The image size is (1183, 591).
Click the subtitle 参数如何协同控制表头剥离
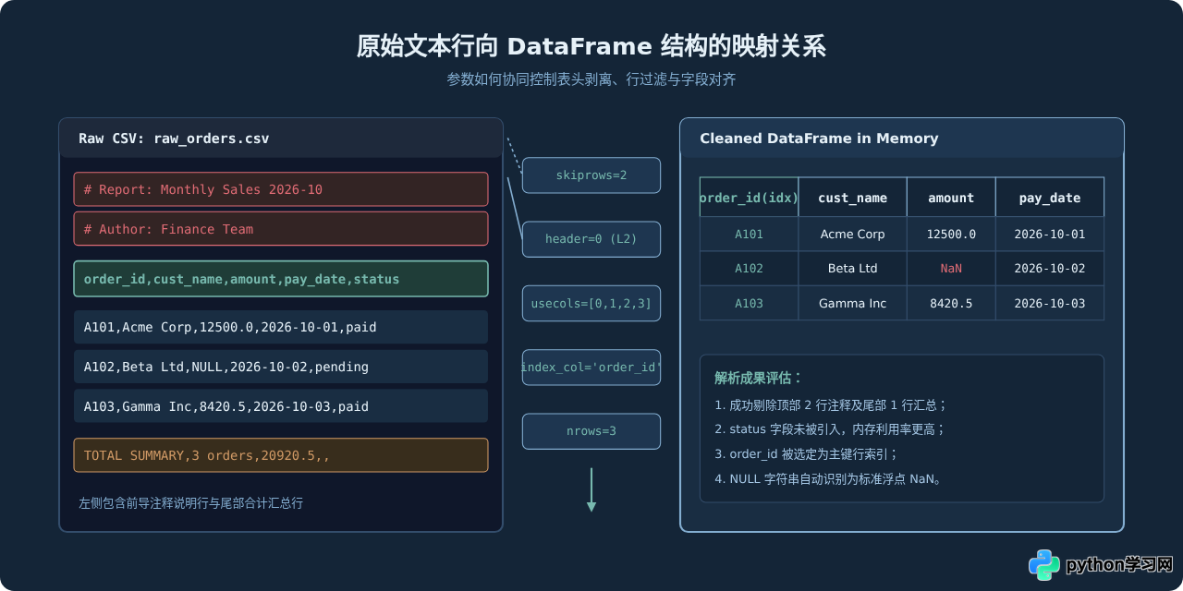click(x=591, y=79)
